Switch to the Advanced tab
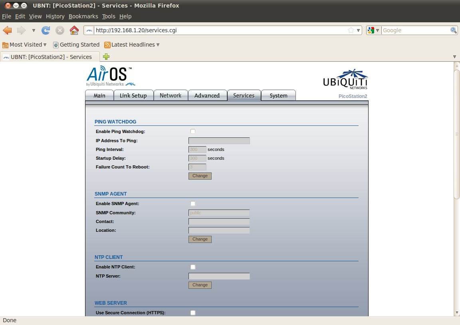Viewport: 460px width, 325px height. [207, 95]
